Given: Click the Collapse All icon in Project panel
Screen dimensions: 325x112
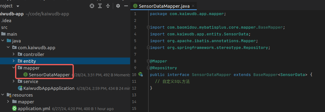Looking at the screenshot, I should pyautogui.click(x=108, y=6).
